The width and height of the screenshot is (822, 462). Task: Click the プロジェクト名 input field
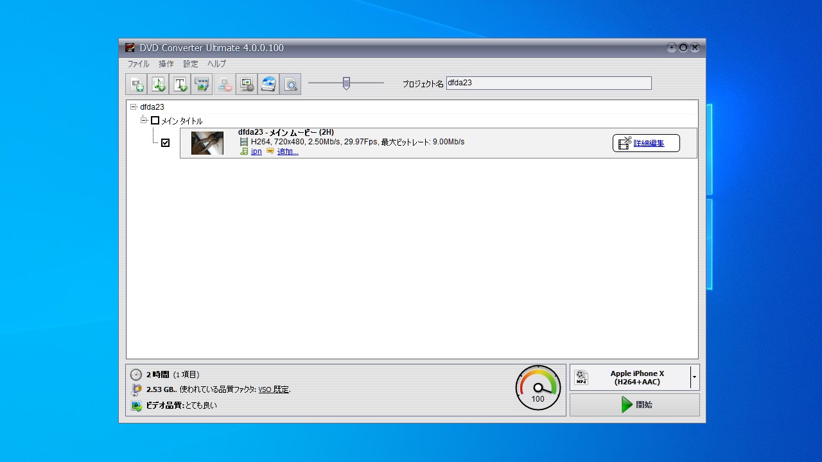pos(548,83)
